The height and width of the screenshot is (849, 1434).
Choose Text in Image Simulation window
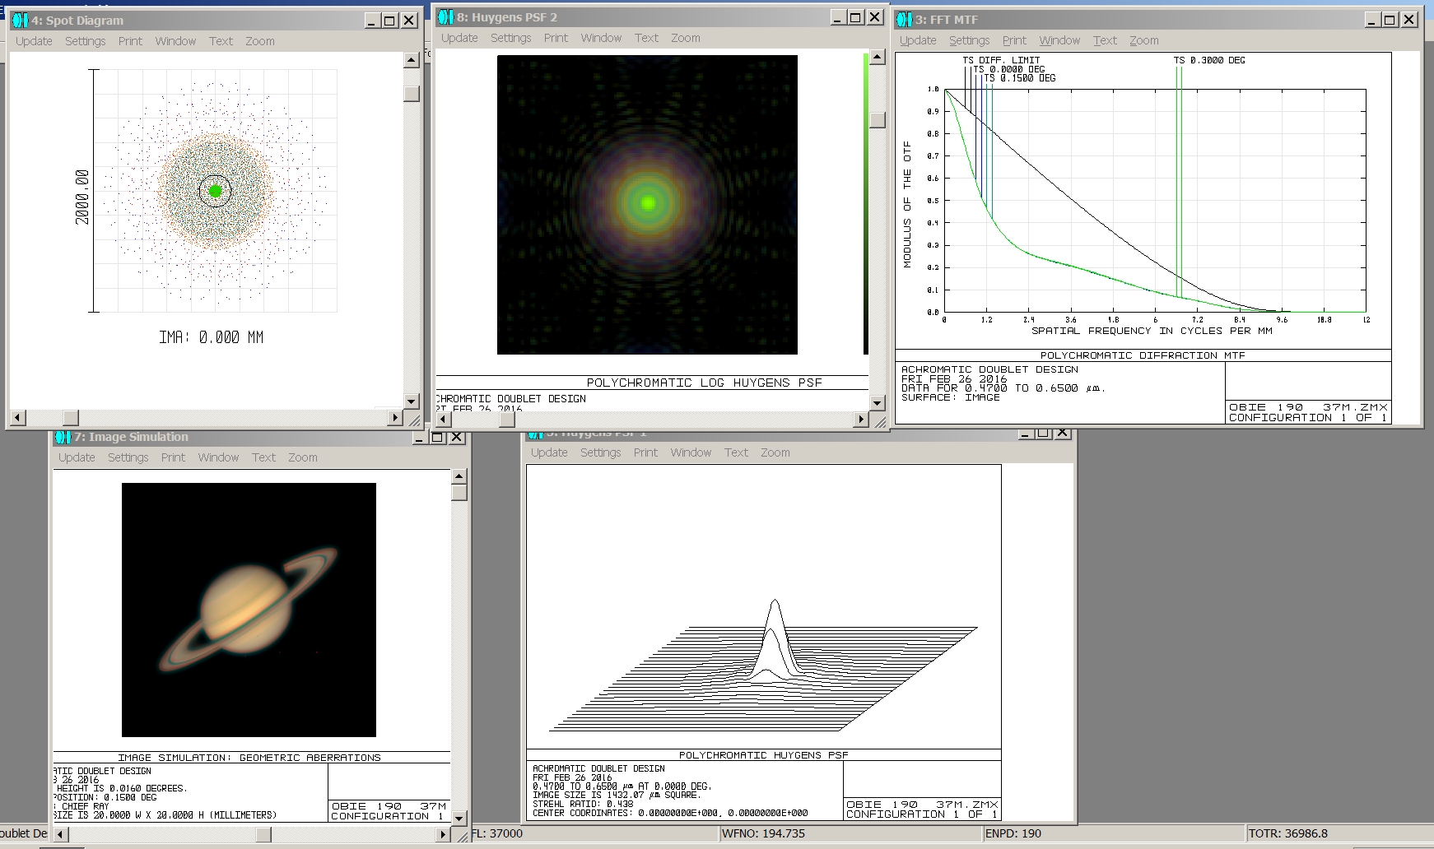[x=263, y=457]
